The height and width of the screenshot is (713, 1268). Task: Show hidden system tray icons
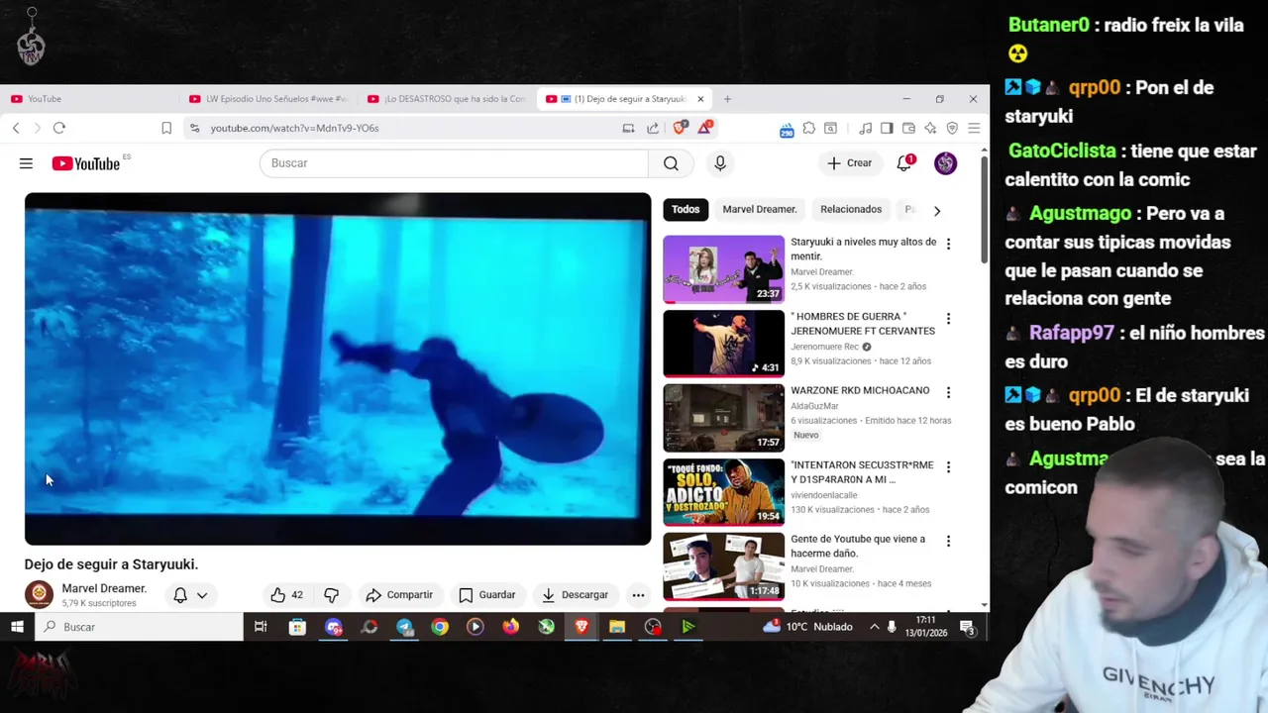pyautogui.click(x=874, y=627)
